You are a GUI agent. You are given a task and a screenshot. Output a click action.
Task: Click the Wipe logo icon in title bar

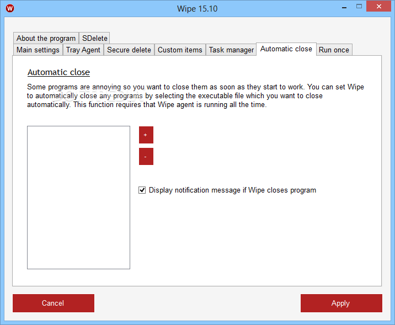click(10, 8)
